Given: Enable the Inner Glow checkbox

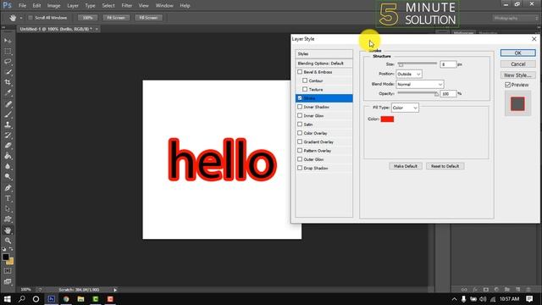Looking at the screenshot, I should (300, 115).
